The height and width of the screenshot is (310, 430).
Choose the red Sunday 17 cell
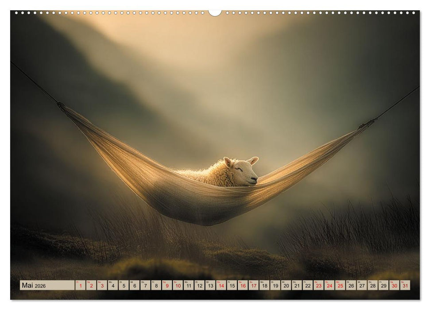point(253,286)
